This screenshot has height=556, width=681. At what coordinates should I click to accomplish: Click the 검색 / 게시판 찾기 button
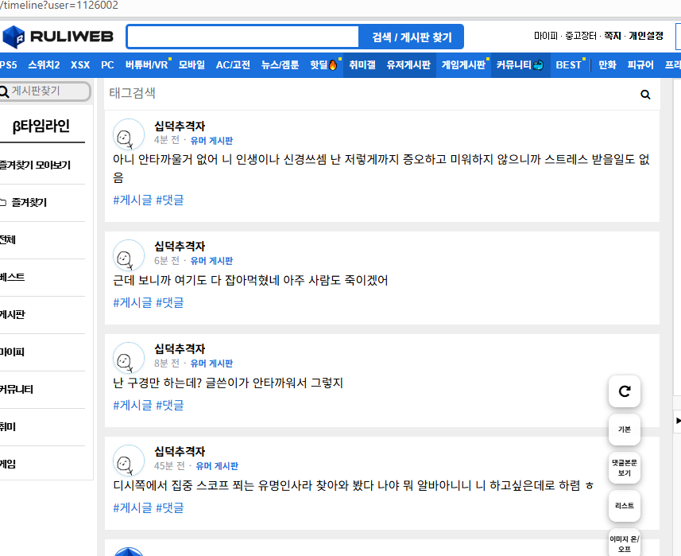point(412,37)
